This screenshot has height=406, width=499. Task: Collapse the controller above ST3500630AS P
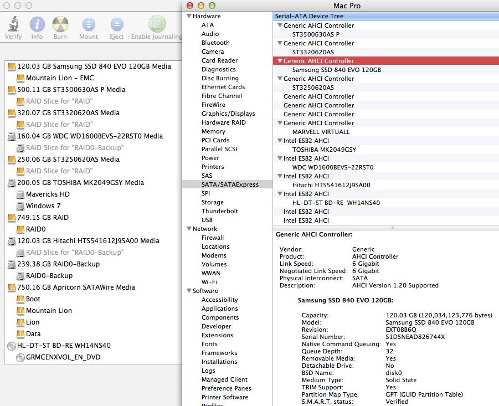click(280, 25)
